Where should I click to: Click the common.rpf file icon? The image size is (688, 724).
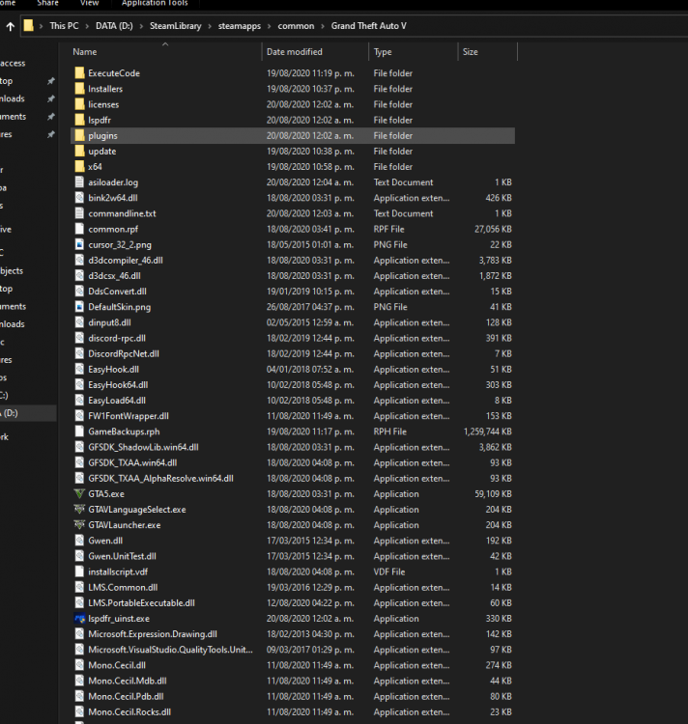79,229
